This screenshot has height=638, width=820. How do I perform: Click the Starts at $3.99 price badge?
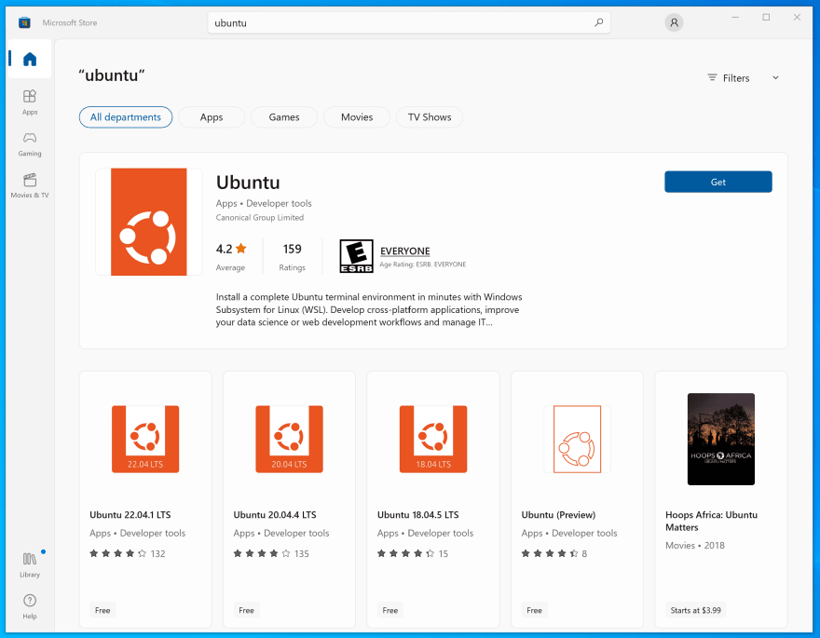pos(695,610)
